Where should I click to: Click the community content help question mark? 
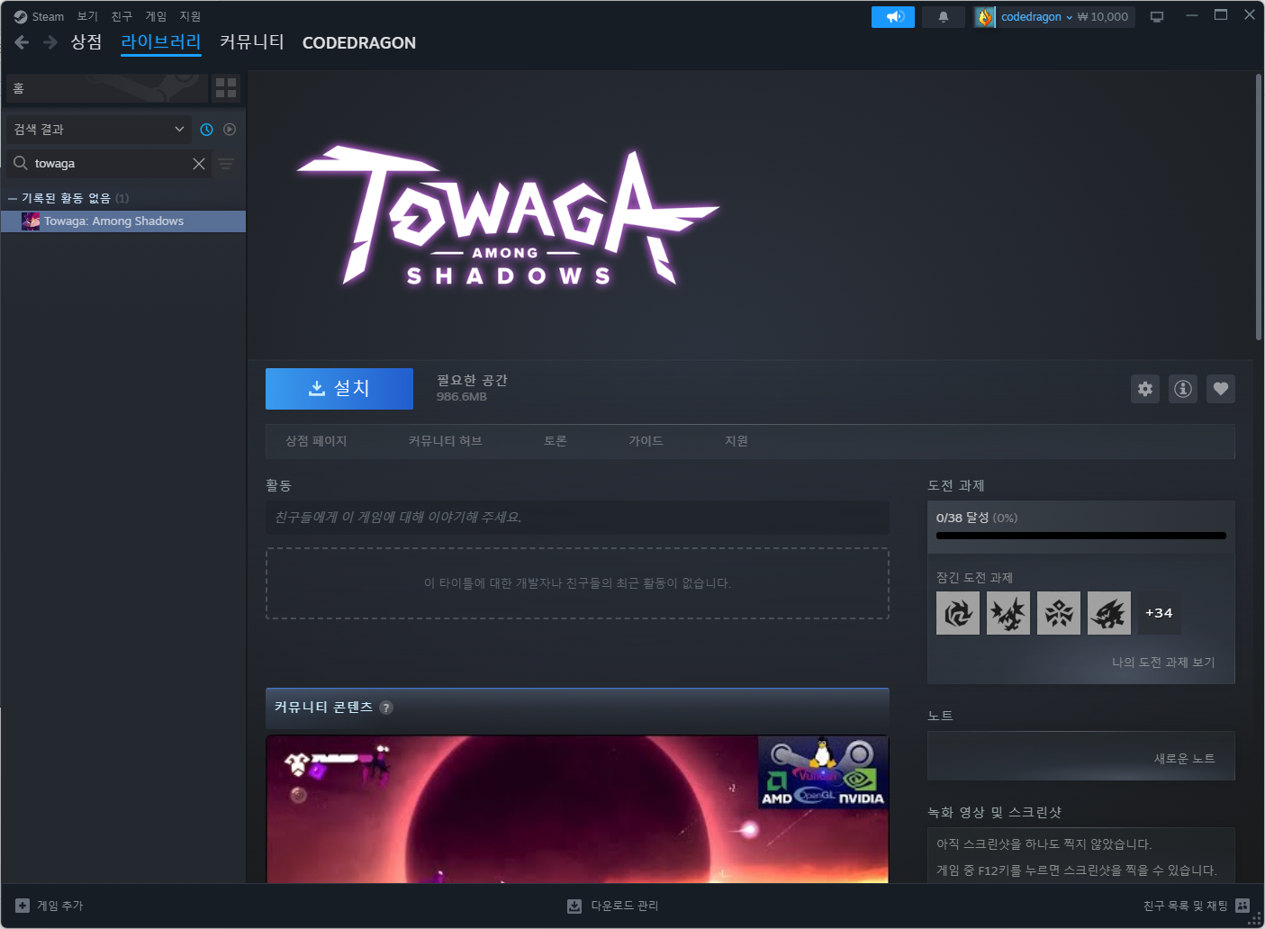pos(386,708)
